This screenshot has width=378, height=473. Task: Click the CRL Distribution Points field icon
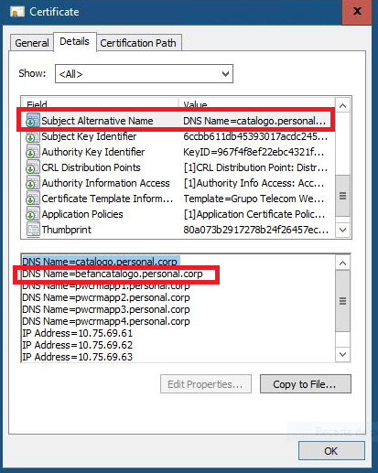33,167
